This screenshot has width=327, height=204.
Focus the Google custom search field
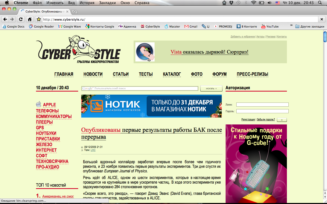(x=140, y=88)
